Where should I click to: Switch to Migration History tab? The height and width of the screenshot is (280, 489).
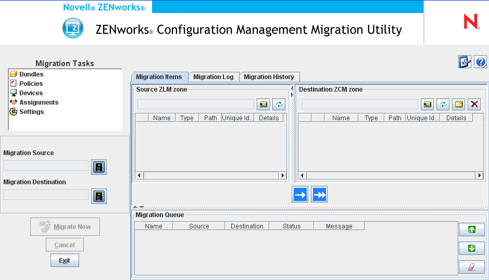pyautogui.click(x=269, y=77)
